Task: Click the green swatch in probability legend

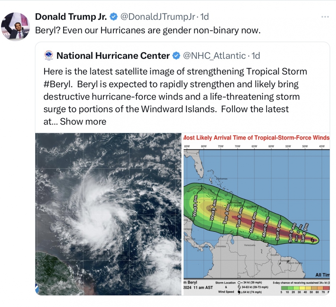Action: point(284,288)
